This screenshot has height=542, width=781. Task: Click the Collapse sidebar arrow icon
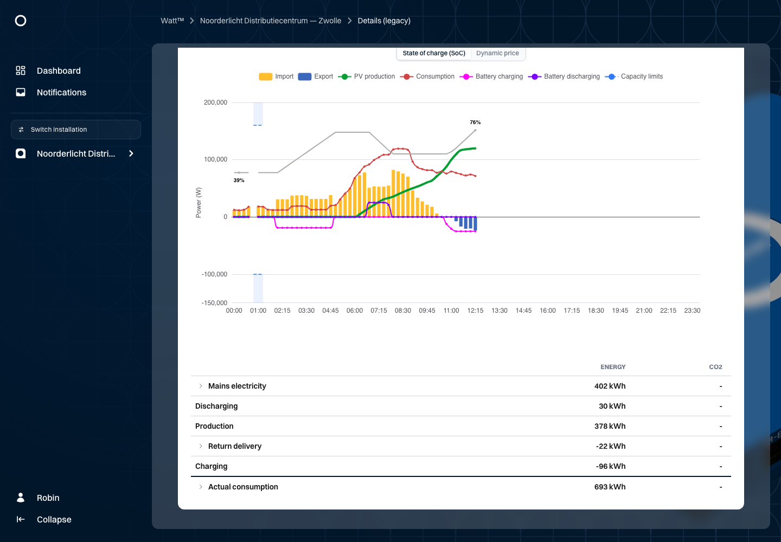point(21,519)
